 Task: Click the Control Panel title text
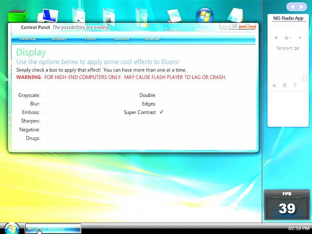[x=35, y=27]
